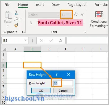The height and width of the screenshot is (105, 109).
Task: Select column C header
Action: pyautogui.click(x=49, y=49)
